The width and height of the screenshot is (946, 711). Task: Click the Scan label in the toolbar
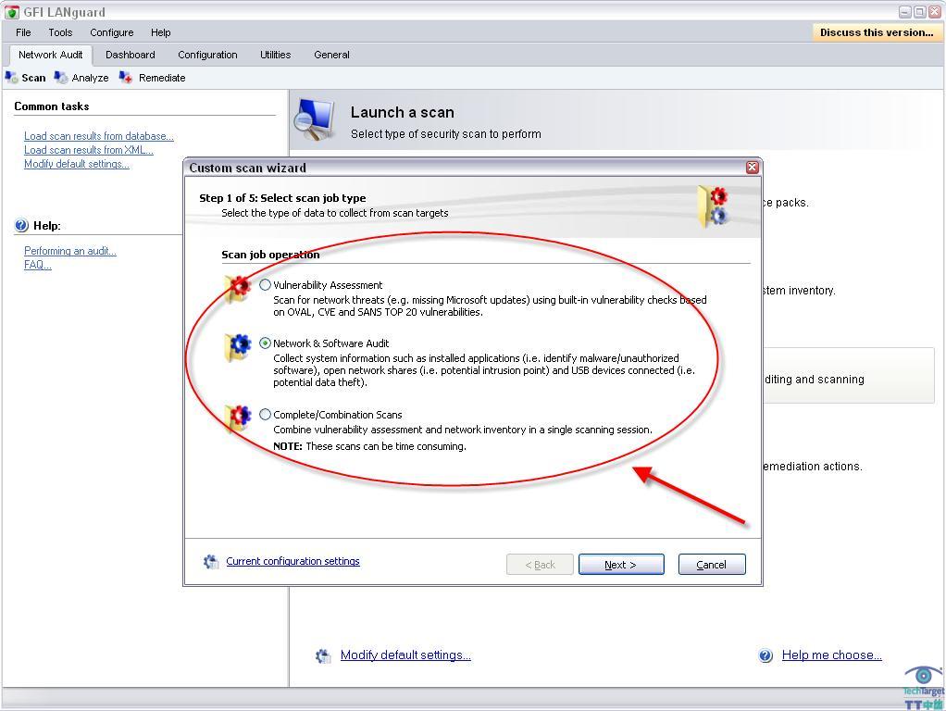pos(33,78)
